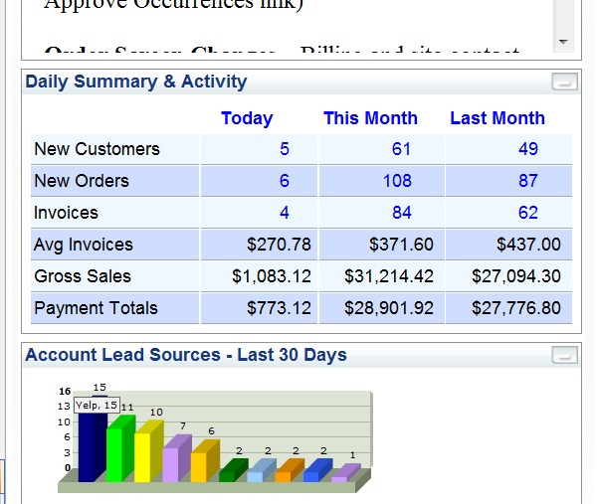Click the orange-yellow bar valued 6

coord(201,465)
